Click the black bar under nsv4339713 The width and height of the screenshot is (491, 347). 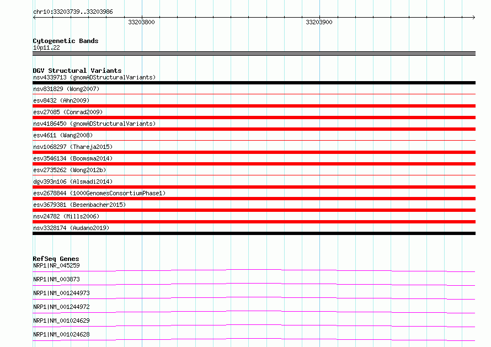(254, 83)
